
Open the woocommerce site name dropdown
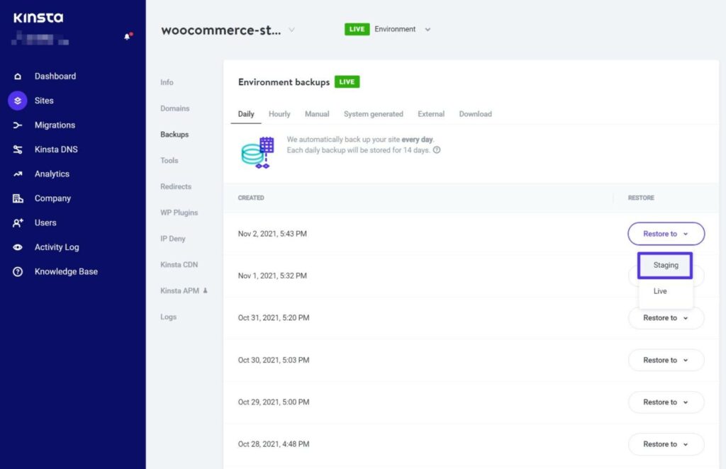click(x=291, y=30)
